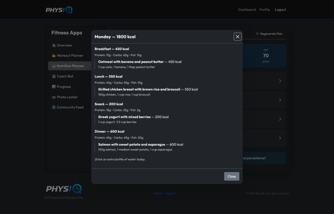Click the Nutrition Planner bowl icon
The width and height of the screenshot is (334, 214).
pos(54,66)
